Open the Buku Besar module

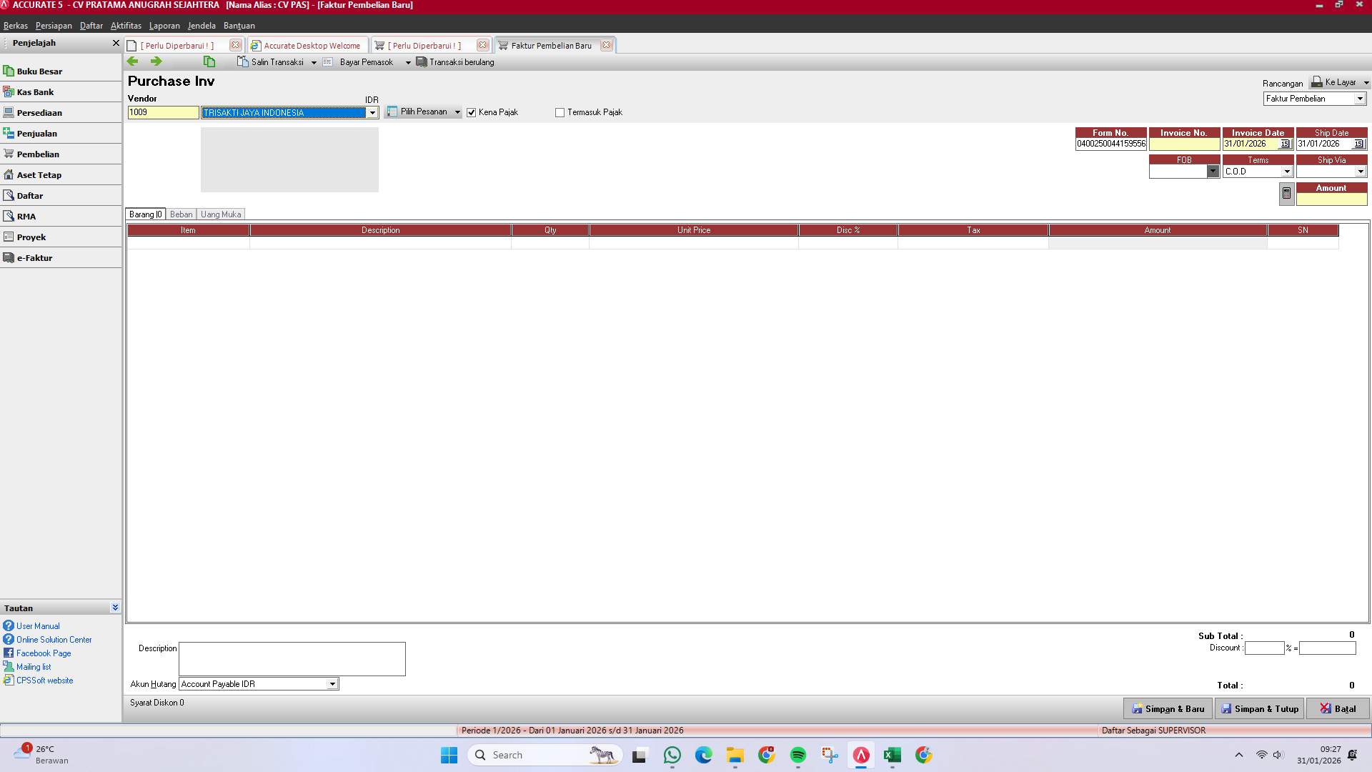(x=40, y=71)
